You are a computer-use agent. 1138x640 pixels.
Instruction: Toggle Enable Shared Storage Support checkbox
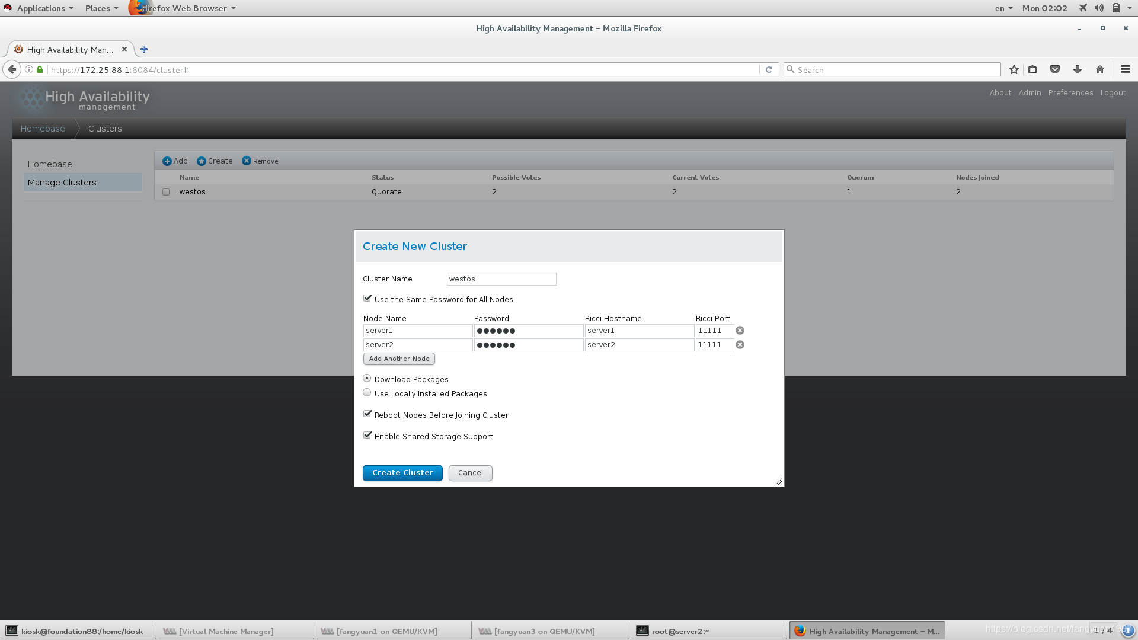(367, 436)
